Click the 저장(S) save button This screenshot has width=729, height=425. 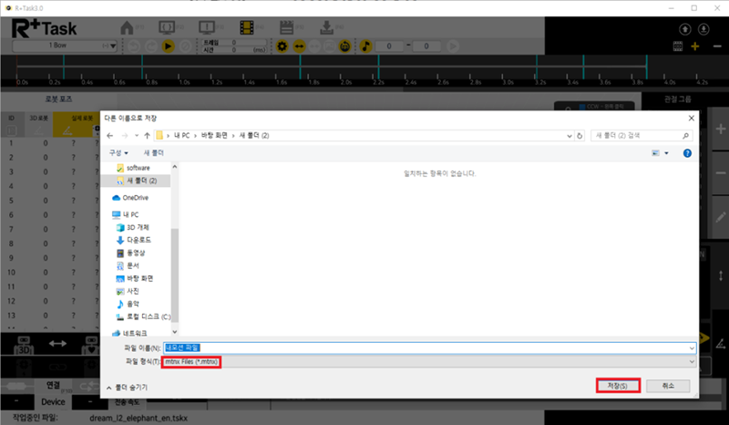[x=617, y=386]
